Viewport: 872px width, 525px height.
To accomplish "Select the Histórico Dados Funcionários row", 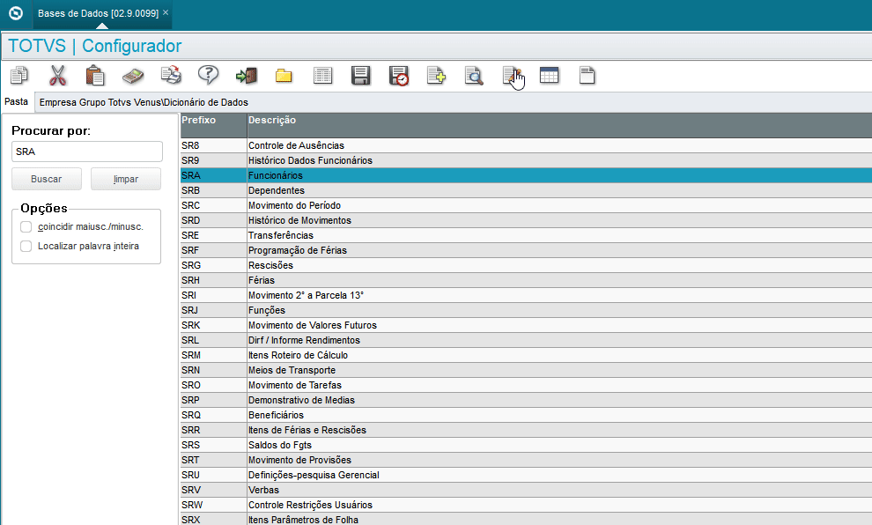I will (x=526, y=160).
